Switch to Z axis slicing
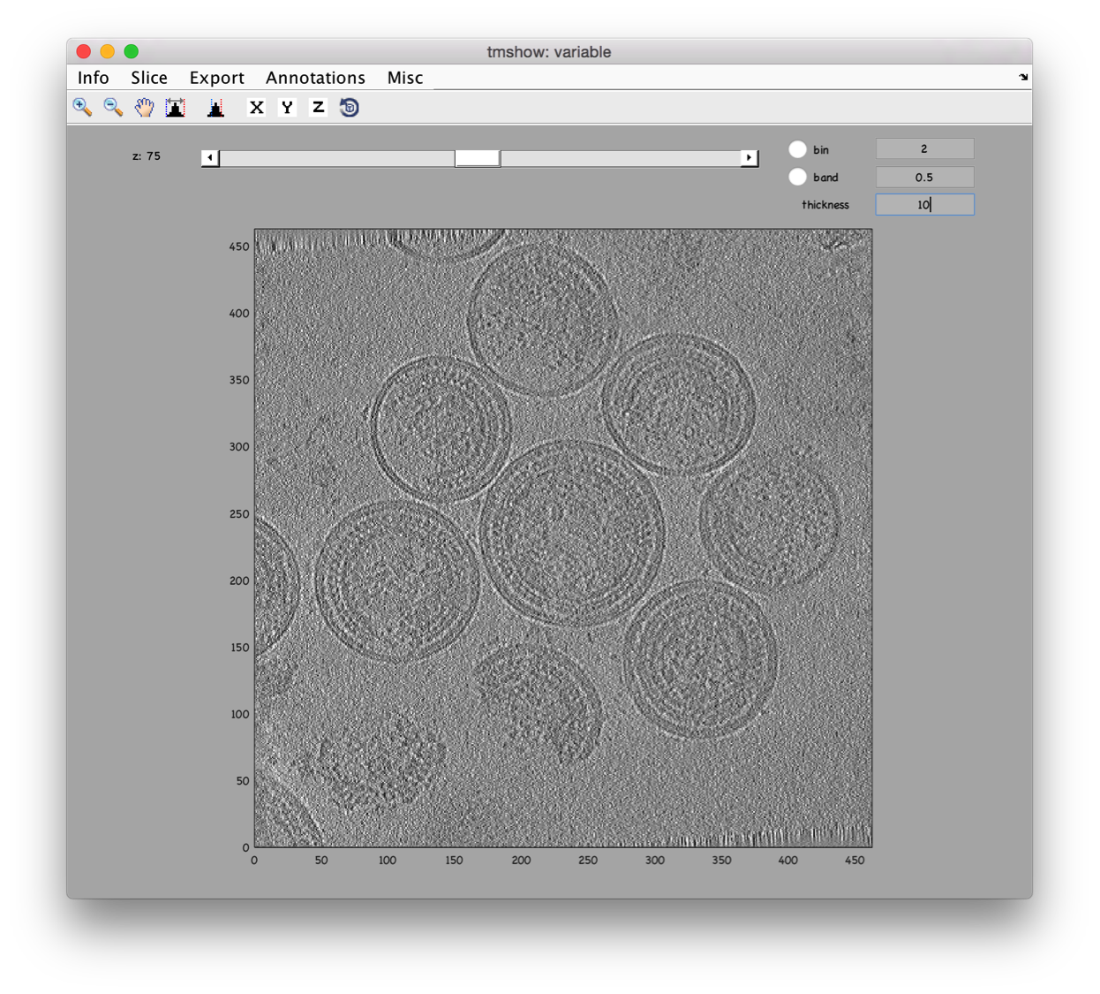The width and height of the screenshot is (1100, 994). click(x=318, y=107)
